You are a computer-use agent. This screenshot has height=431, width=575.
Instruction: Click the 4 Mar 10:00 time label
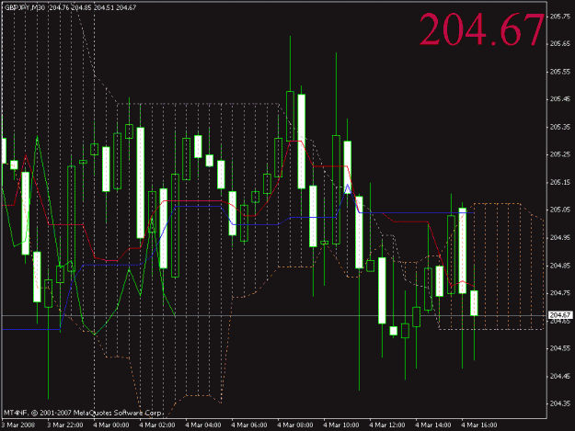click(x=341, y=425)
